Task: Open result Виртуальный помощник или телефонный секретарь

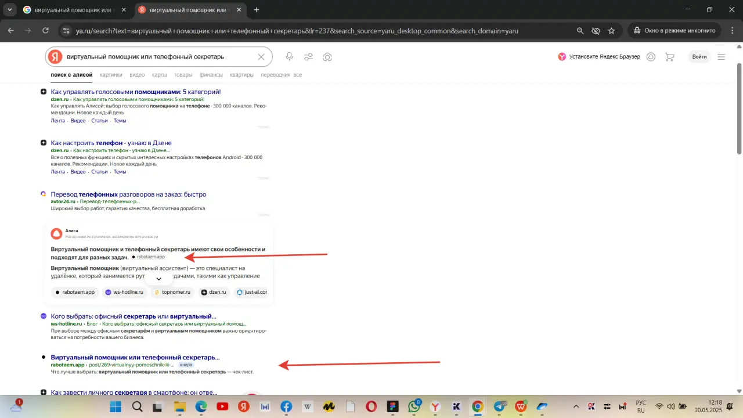Action: 135,357
